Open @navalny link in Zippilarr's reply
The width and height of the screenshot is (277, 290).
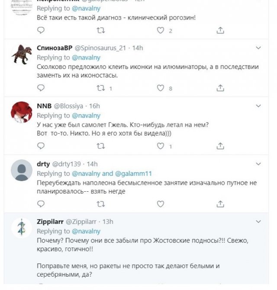pyautogui.click(x=86, y=231)
